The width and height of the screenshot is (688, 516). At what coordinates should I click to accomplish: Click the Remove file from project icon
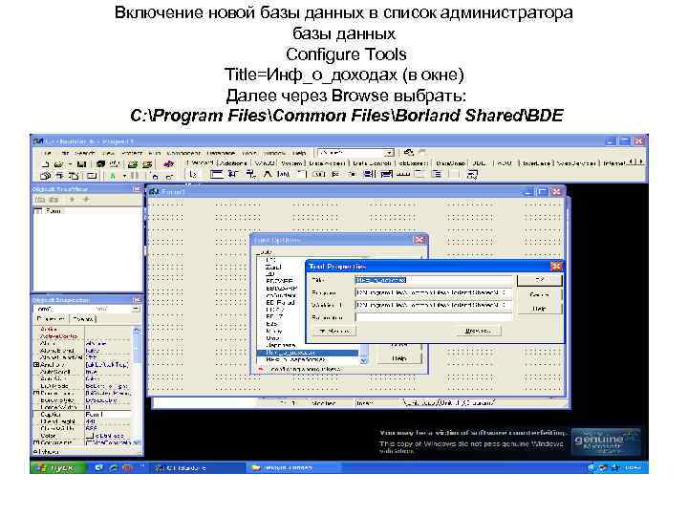(147, 163)
